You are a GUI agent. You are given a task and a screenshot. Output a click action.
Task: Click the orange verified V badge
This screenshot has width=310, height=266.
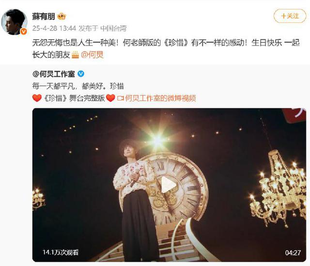[x=24, y=31]
